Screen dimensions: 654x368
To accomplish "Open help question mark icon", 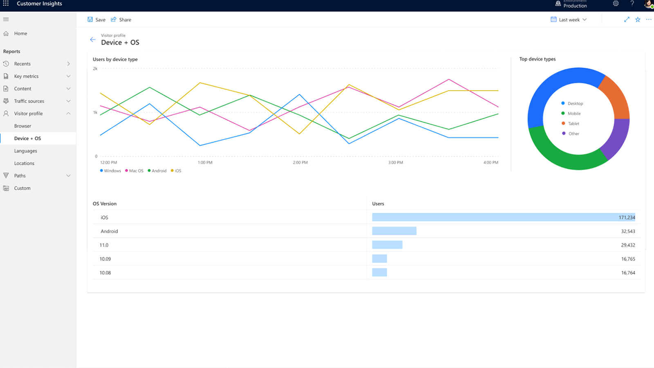I will (632, 3).
